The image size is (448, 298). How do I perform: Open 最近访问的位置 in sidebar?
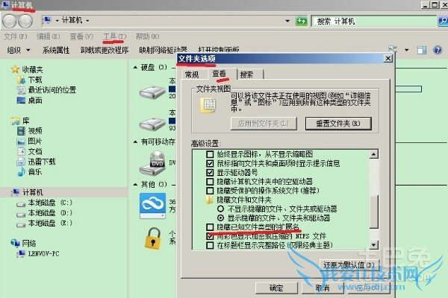(46, 90)
